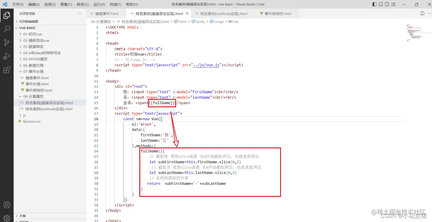Toggle primary side bar visibility
Image resolution: width=432 pixels, height=222 pixels.
374,4
